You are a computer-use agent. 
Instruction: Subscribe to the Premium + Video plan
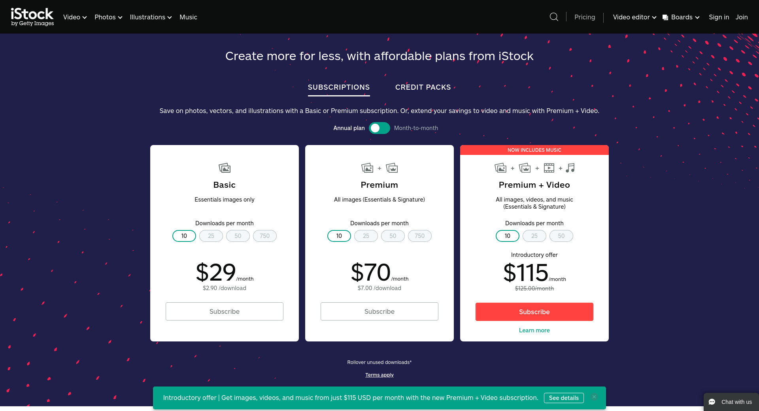coord(534,312)
